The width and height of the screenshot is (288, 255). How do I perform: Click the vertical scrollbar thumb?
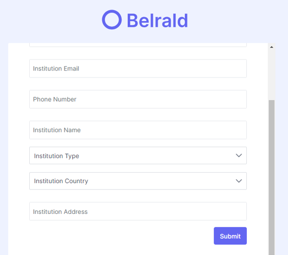tap(272, 178)
